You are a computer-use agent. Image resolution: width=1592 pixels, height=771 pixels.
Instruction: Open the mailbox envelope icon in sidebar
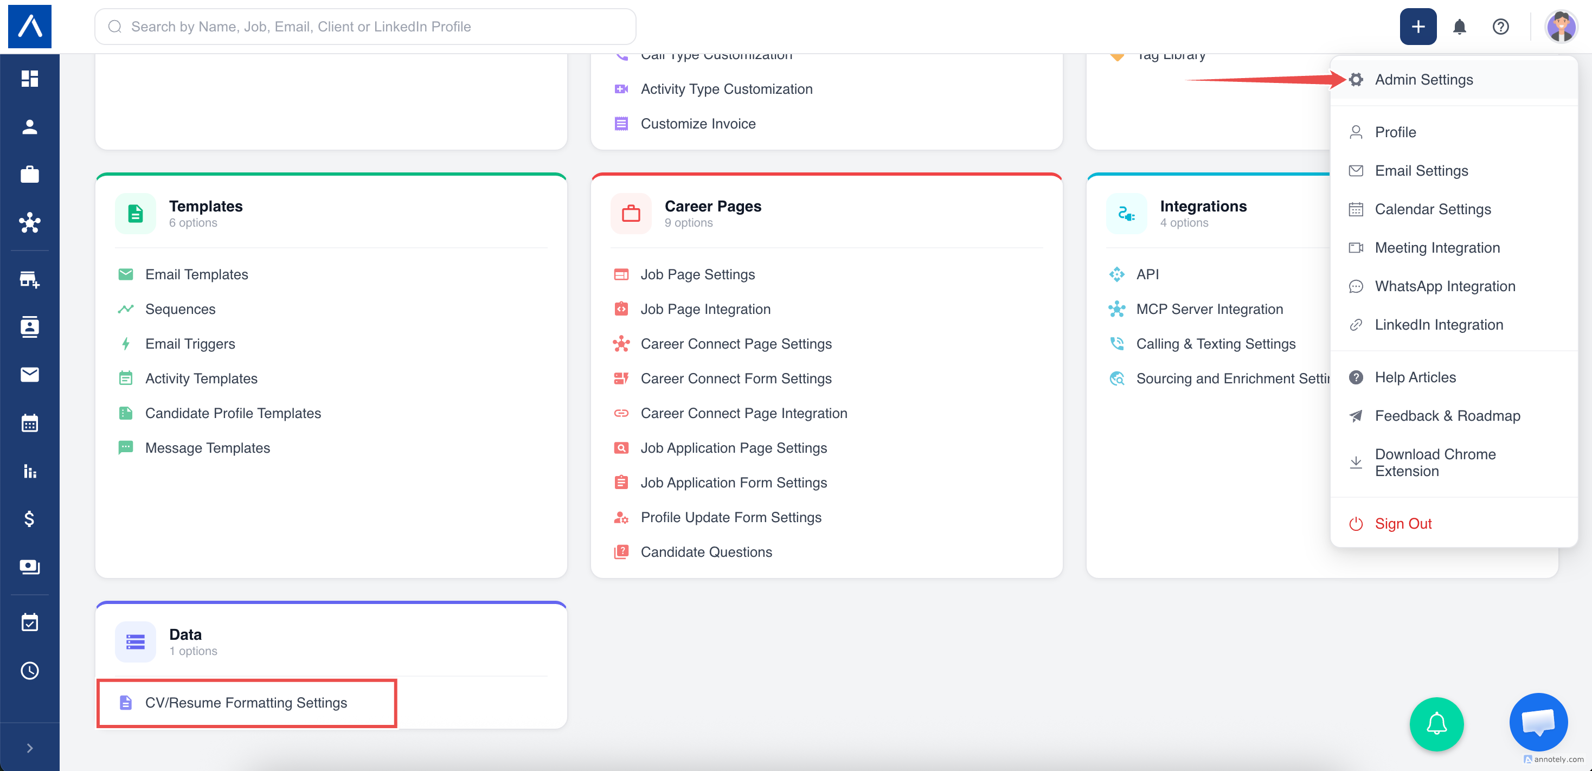tap(30, 374)
